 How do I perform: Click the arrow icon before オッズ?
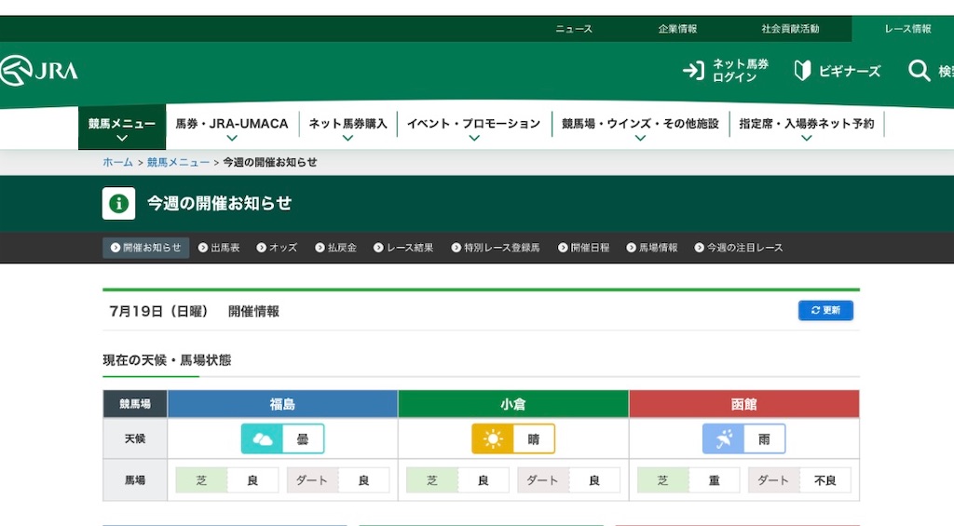click(x=262, y=248)
